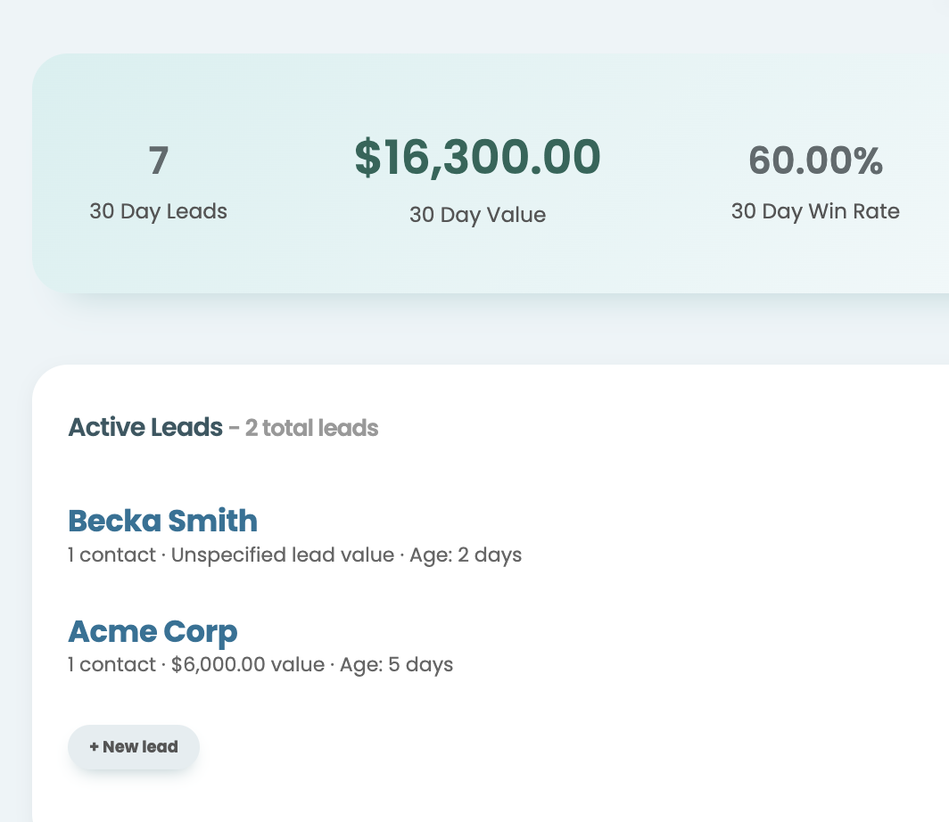The width and height of the screenshot is (949, 822).
Task: Click Age: 2 days on Becka Smith
Action: pos(466,555)
